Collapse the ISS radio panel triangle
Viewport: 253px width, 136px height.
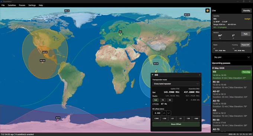point(153,75)
